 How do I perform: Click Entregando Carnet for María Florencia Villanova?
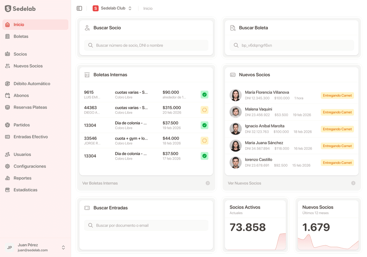(x=337, y=95)
